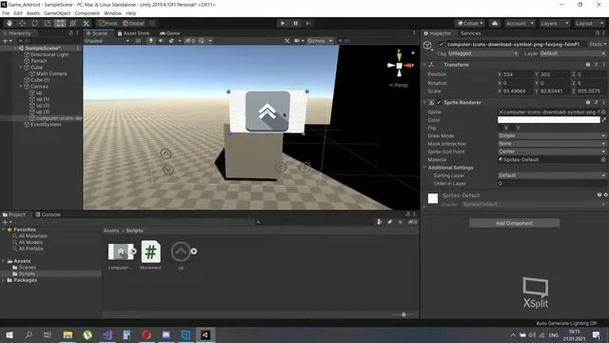Toggle Global handle rotation button
This screenshot has width=609, height=343.
tap(133, 23)
